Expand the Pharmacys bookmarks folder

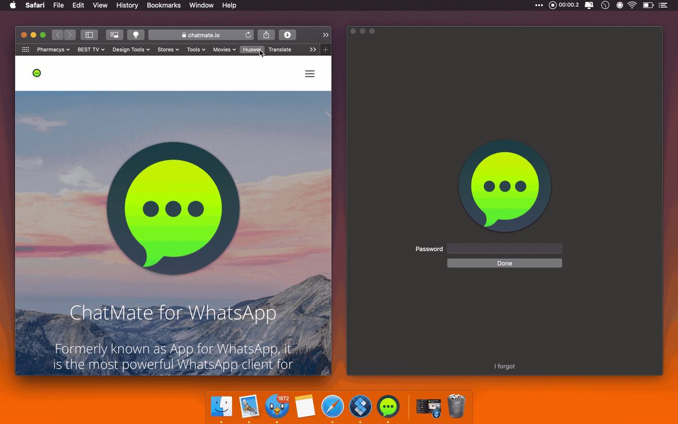(x=53, y=50)
